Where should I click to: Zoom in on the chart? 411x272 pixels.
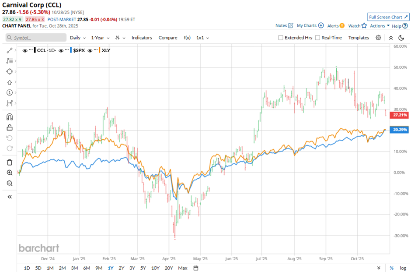coord(10,173)
